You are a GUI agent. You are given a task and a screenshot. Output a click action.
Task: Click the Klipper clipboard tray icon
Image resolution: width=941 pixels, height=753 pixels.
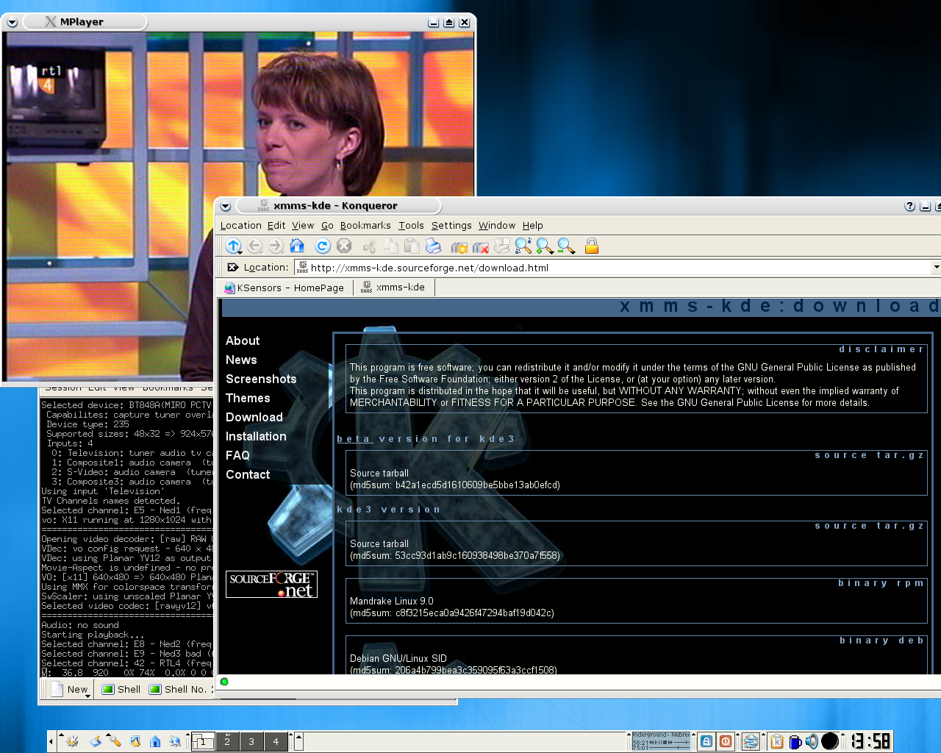pos(777,741)
